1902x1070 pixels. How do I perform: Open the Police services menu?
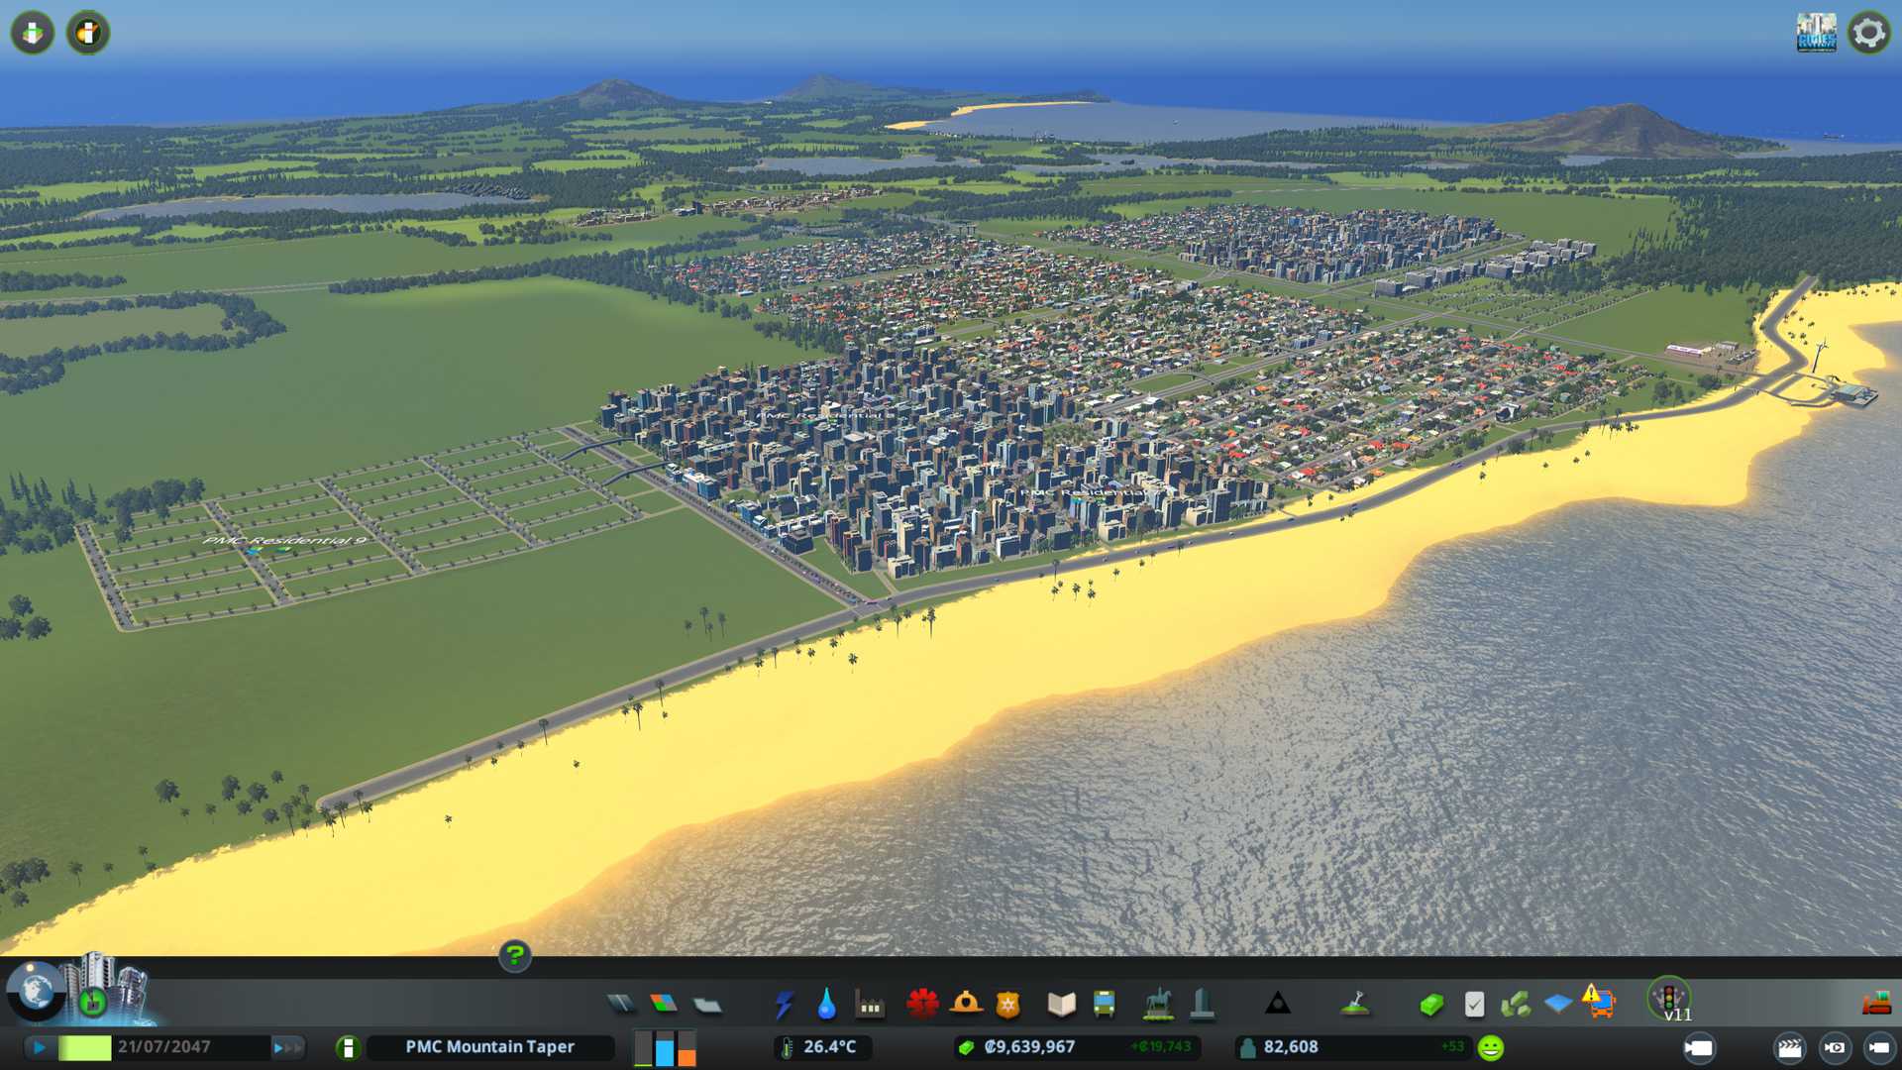(x=1007, y=1005)
